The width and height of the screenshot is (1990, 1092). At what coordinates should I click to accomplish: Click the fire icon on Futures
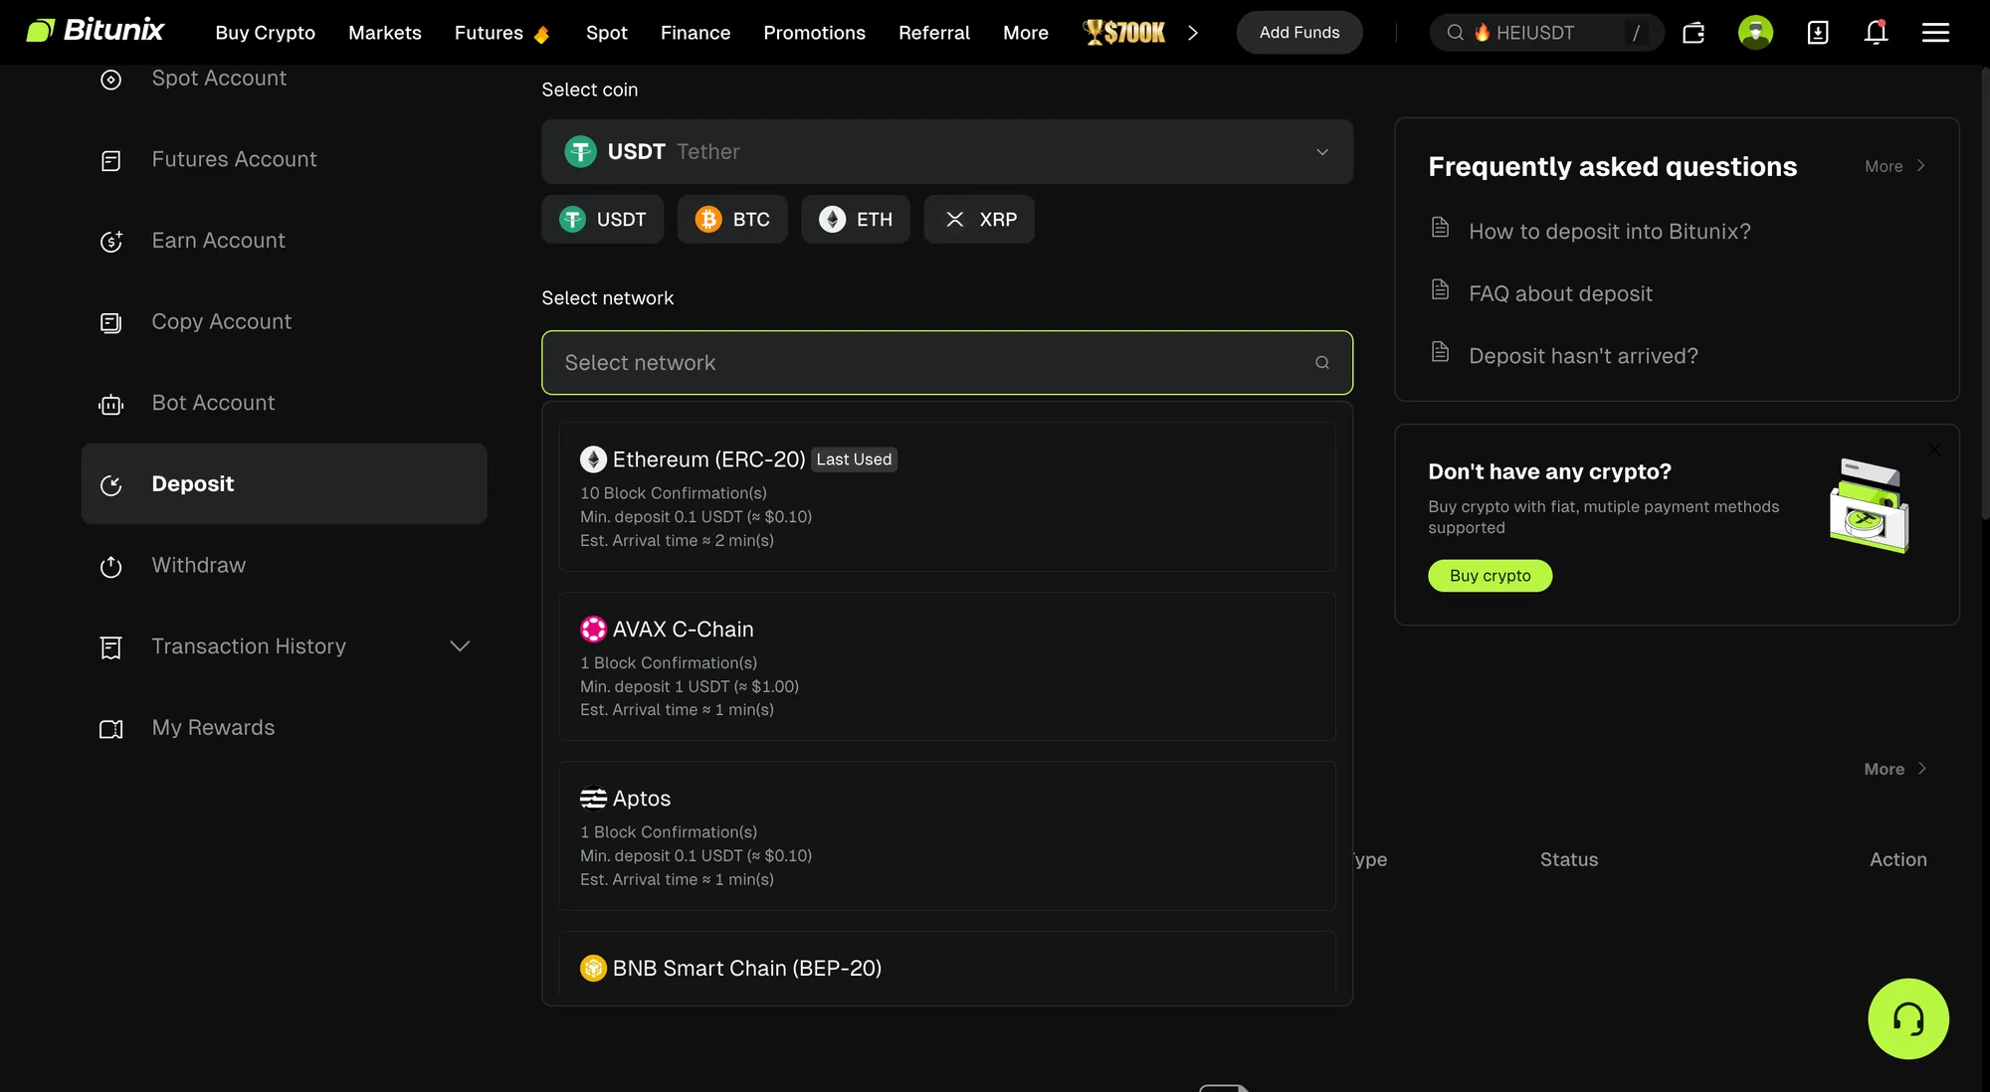[x=541, y=35]
